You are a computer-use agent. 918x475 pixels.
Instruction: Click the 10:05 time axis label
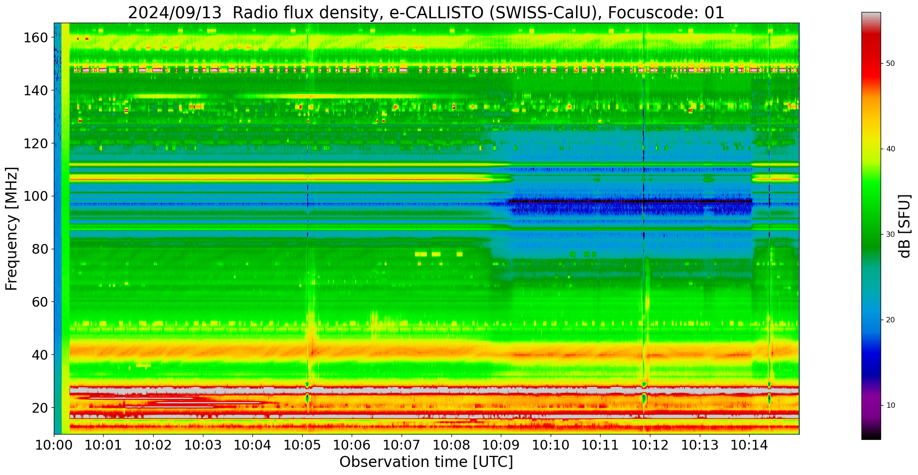302,445
